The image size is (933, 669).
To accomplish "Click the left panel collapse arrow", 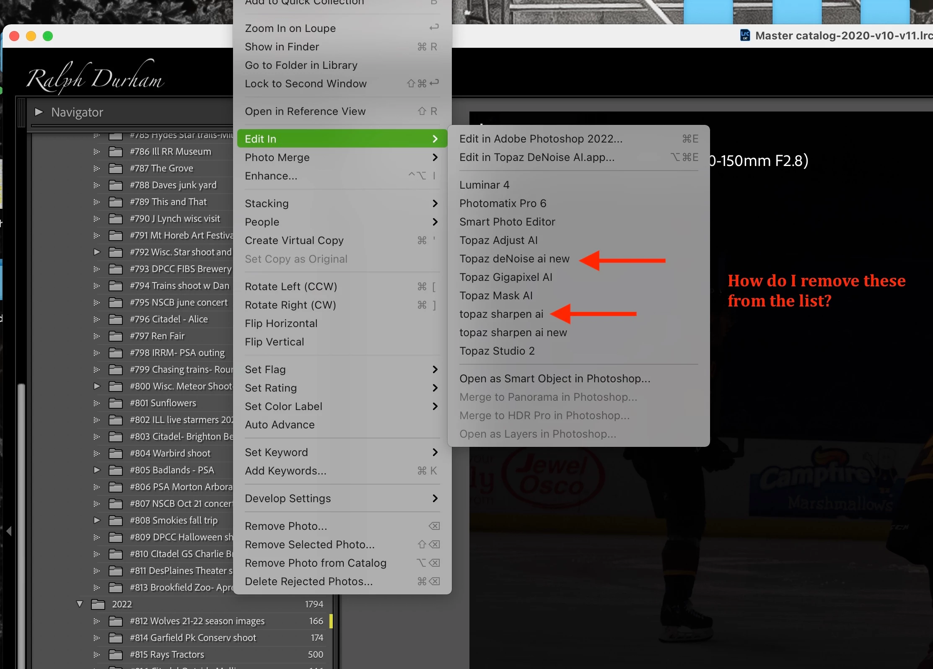I will click(x=9, y=531).
